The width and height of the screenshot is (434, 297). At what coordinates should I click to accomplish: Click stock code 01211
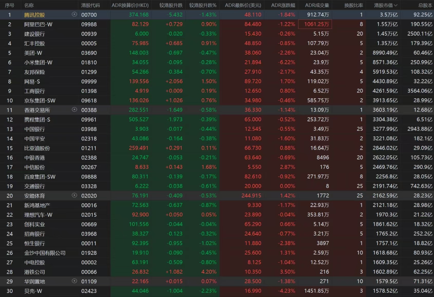click(89, 148)
